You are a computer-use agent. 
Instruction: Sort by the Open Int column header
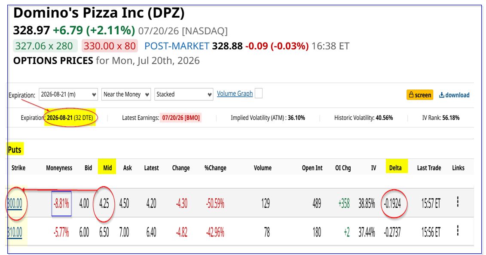click(x=312, y=168)
